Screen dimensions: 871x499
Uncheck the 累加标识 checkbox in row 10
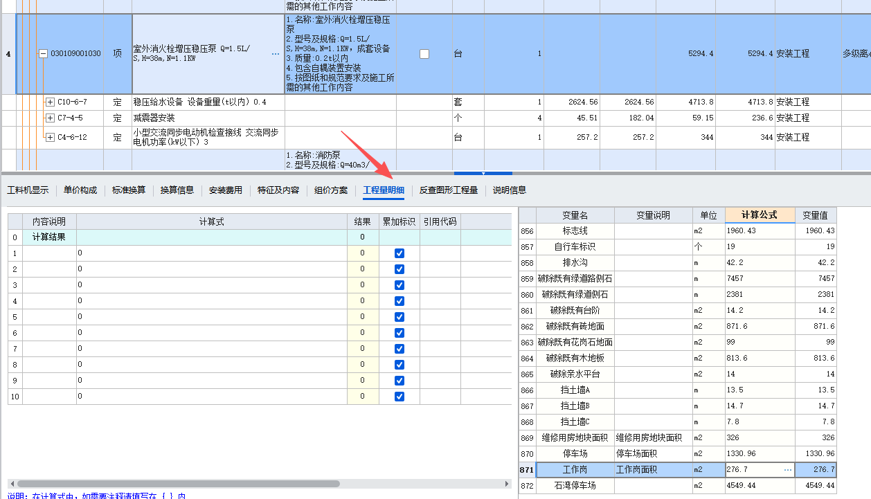tap(399, 397)
